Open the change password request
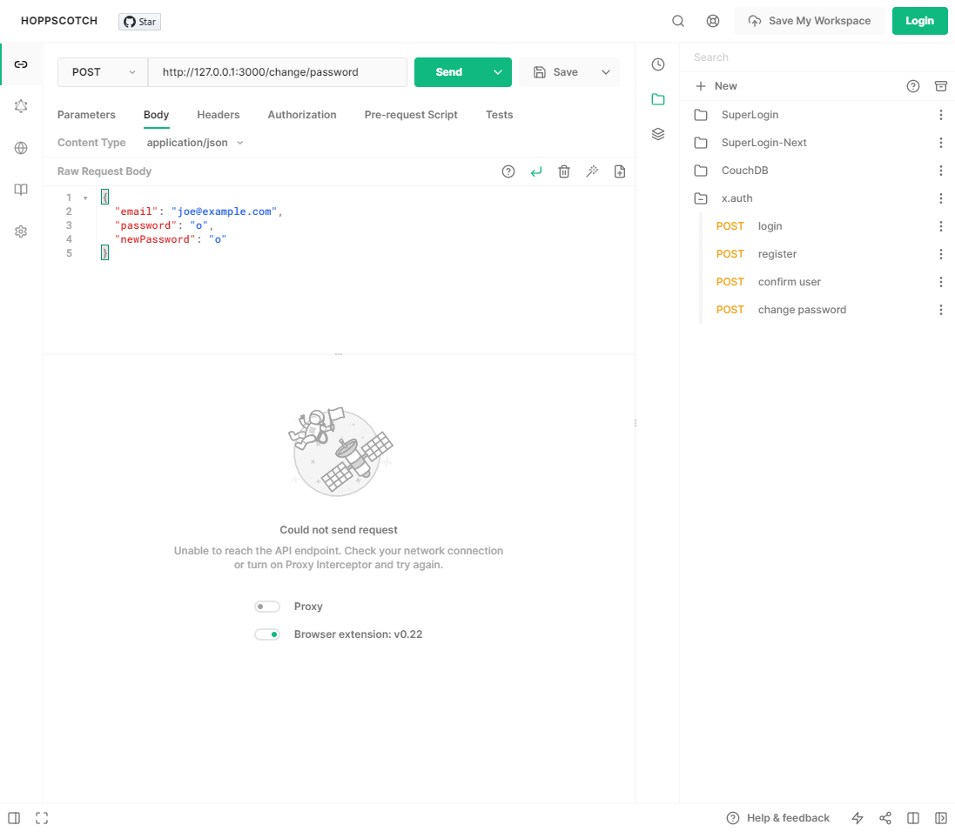The width and height of the screenshot is (955, 832). (x=802, y=310)
